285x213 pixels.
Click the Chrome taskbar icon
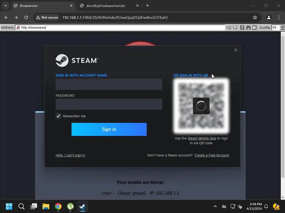(x=58, y=206)
